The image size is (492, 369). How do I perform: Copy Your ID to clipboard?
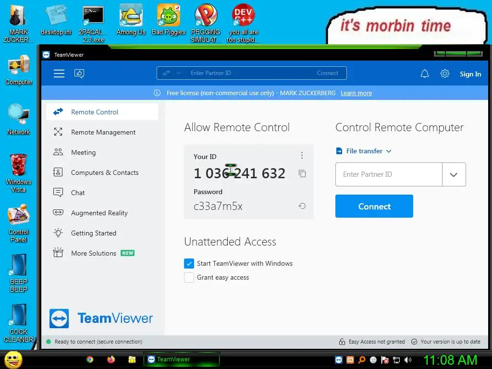pos(302,173)
